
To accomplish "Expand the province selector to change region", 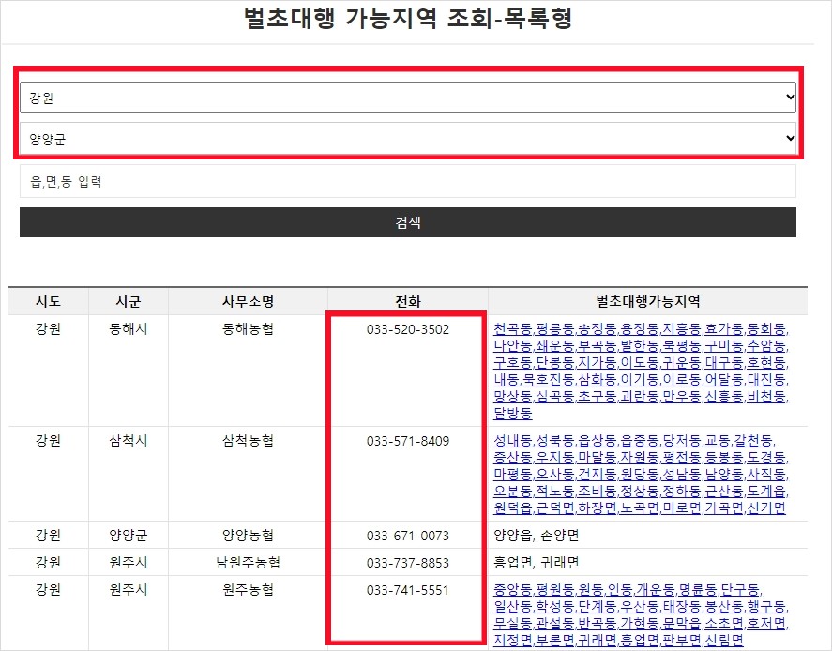I will [413, 96].
